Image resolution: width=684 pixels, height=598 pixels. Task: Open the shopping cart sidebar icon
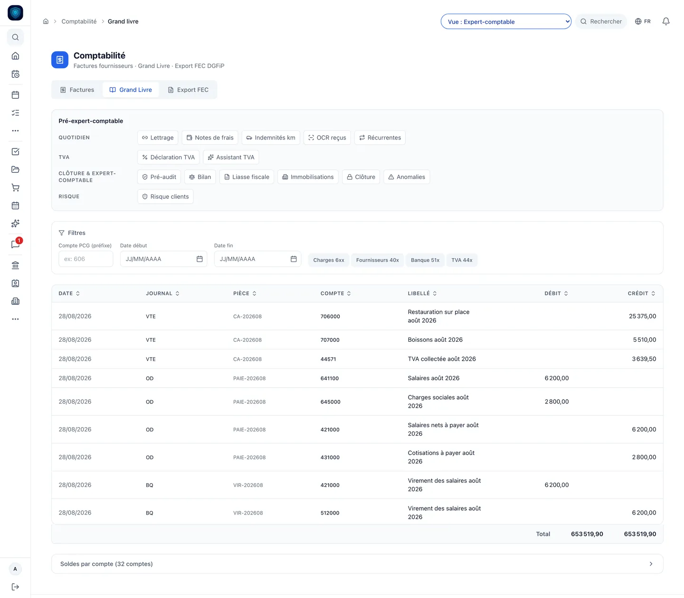[x=15, y=187]
